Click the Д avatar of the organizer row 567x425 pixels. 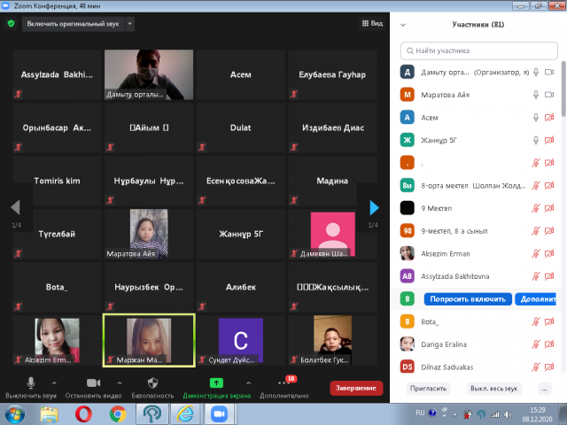pyautogui.click(x=408, y=72)
